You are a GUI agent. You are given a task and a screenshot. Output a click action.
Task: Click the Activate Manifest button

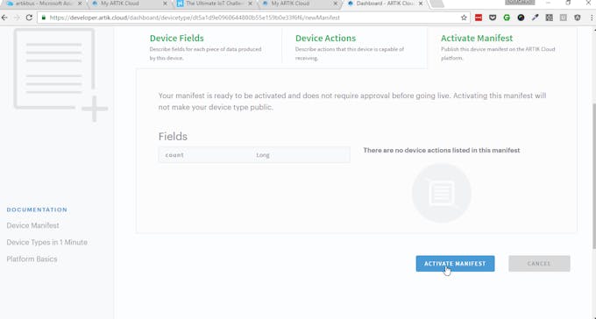(455, 264)
